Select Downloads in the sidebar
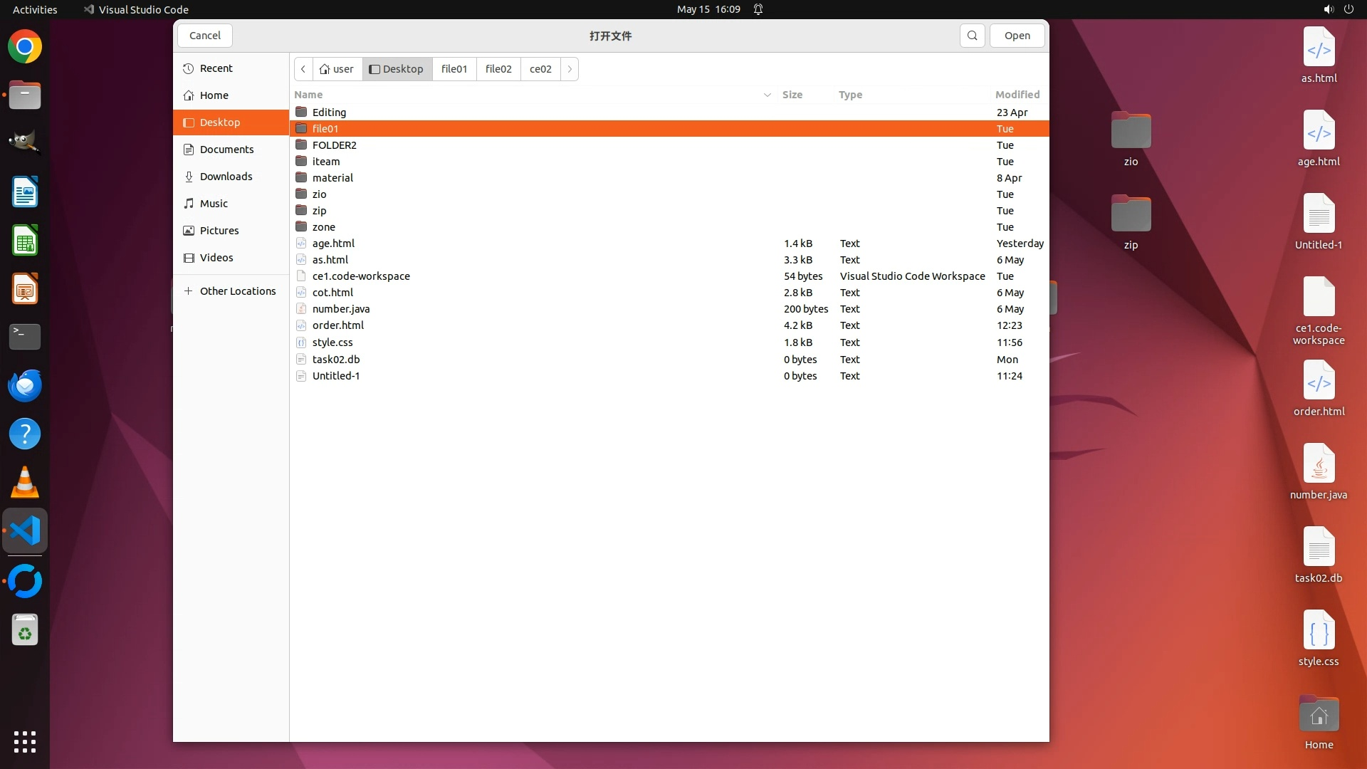This screenshot has height=769, width=1367. [226, 177]
